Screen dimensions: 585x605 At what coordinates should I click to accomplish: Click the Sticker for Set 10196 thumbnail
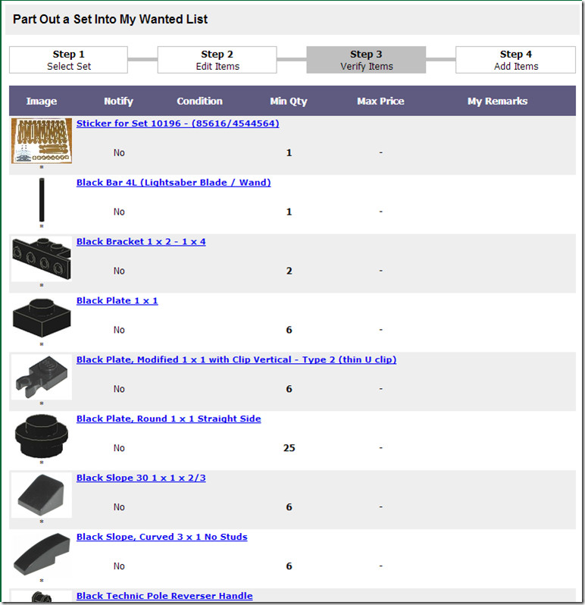click(42, 140)
